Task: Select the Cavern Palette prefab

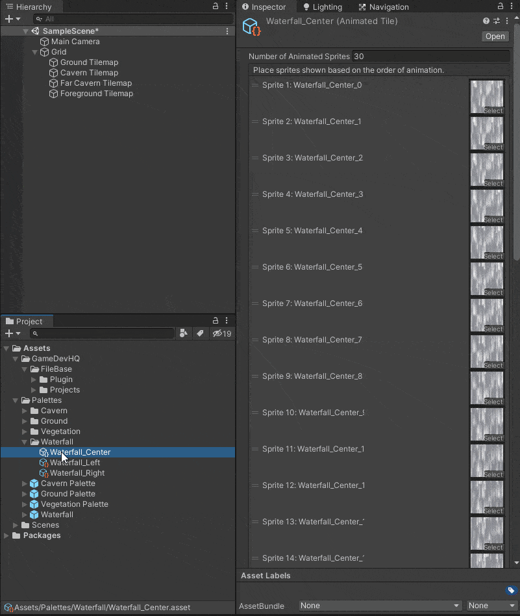Action: pyautogui.click(x=63, y=483)
